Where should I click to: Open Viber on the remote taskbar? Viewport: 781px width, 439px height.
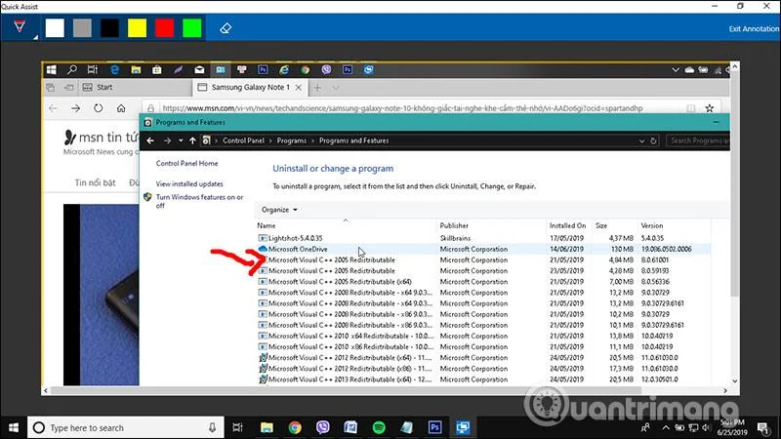tap(326, 69)
